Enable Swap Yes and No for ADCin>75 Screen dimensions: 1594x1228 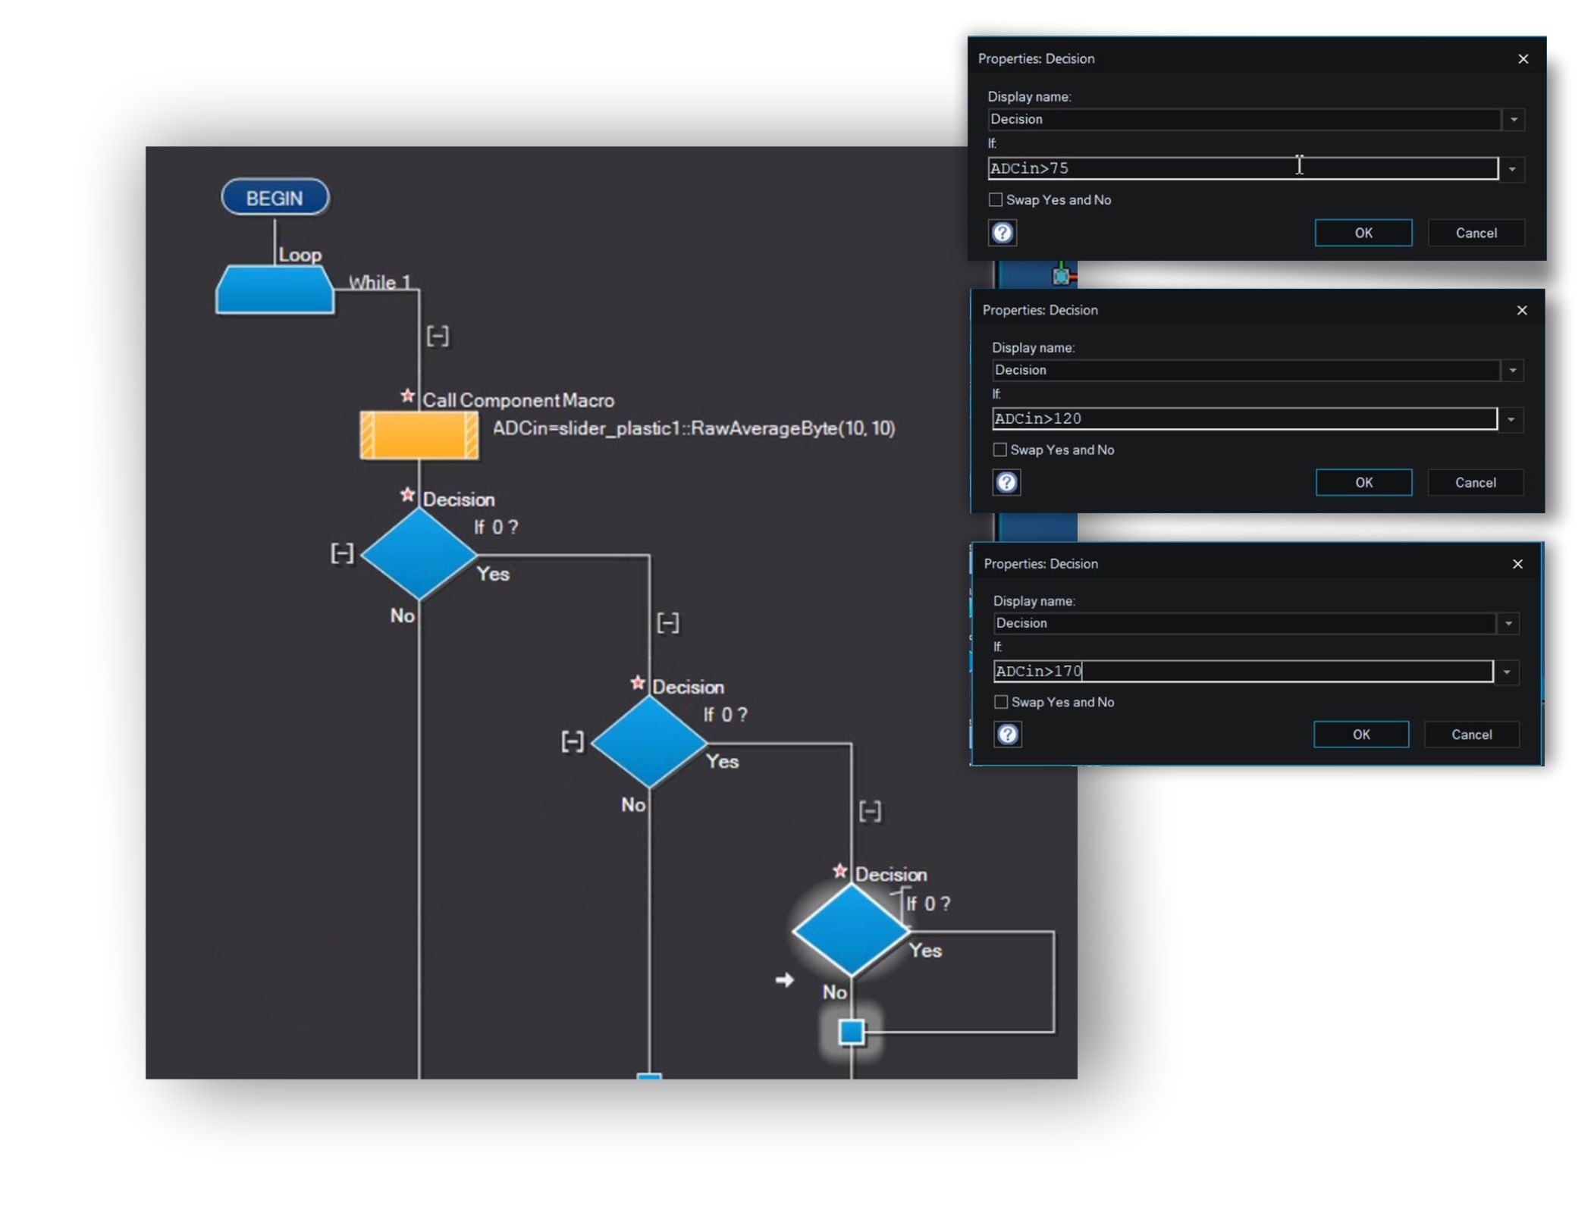coord(996,200)
